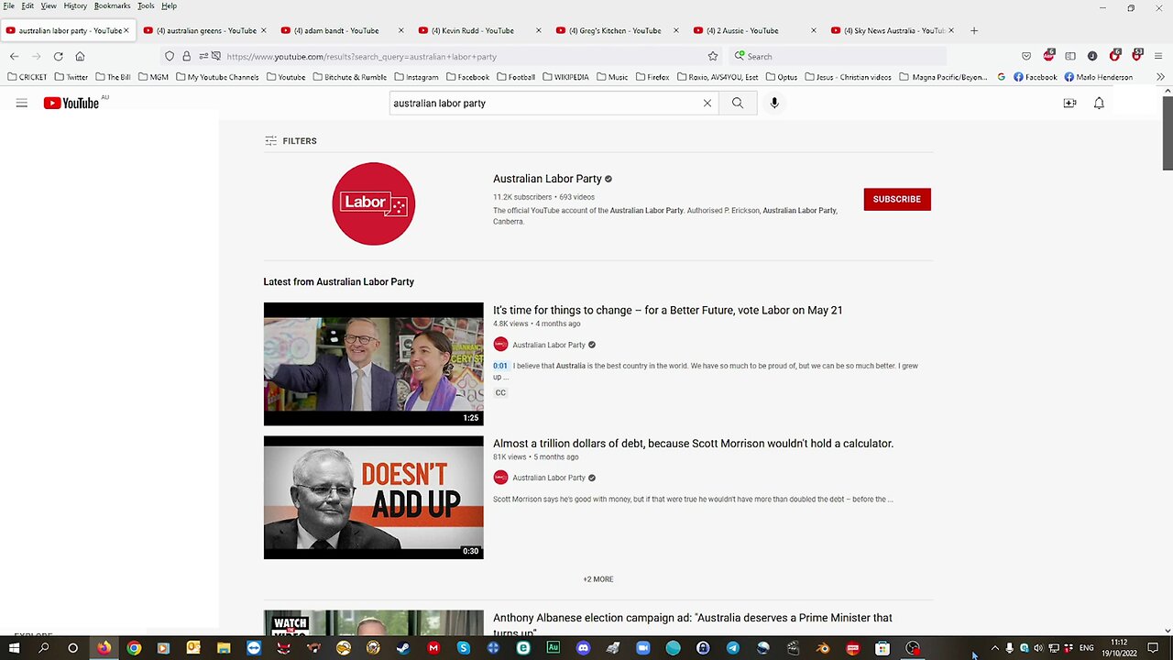Click the YouTube search magnifier button
Screen dimensions: 1173x660
[x=738, y=104]
